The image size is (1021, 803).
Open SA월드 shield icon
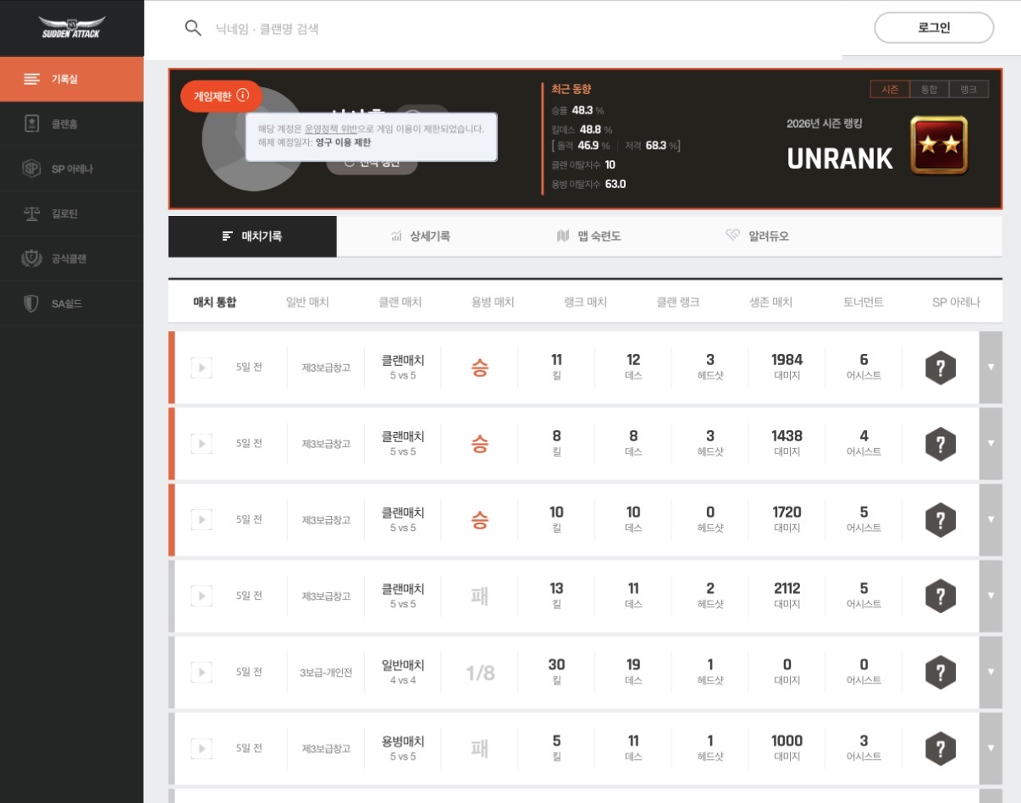coord(31,303)
